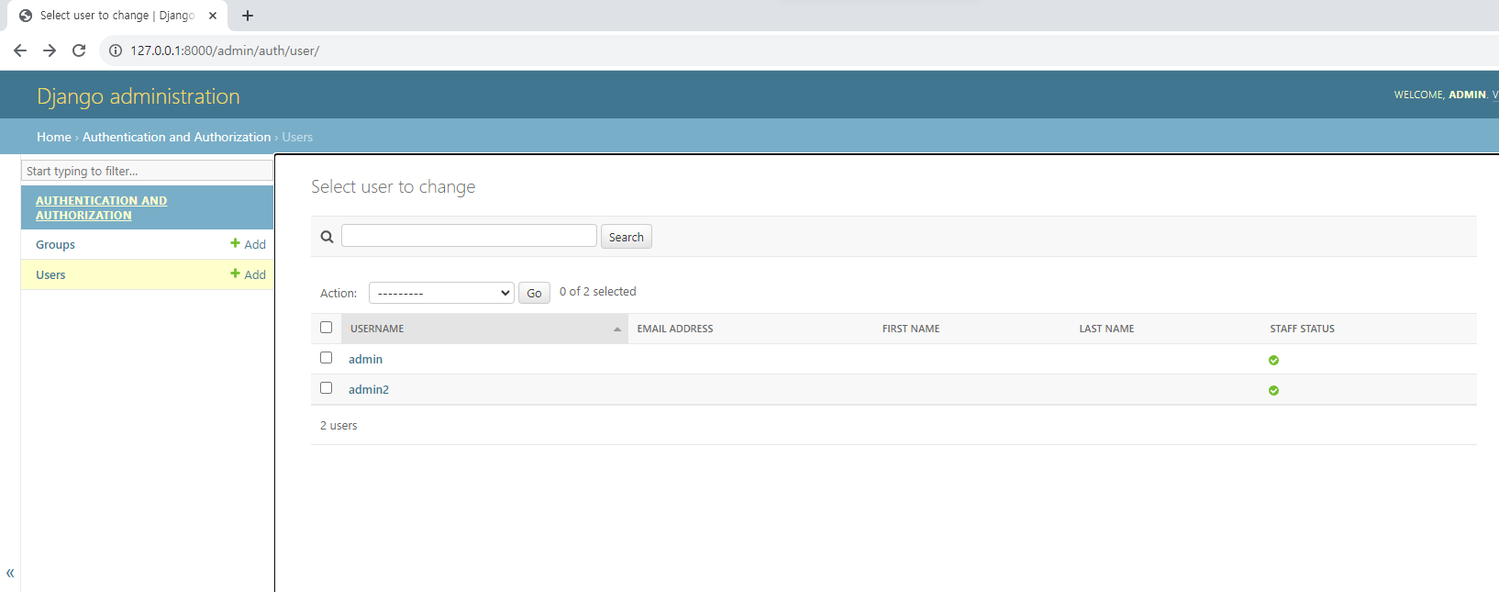The image size is (1499, 592).
Task: Click the browser forward arrow
Action: pyautogui.click(x=50, y=50)
